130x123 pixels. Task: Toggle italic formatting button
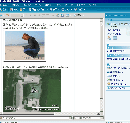point(31,15)
